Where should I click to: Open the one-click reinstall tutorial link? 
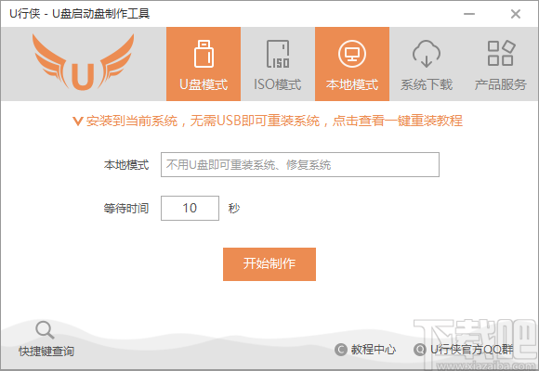[x=274, y=121]
